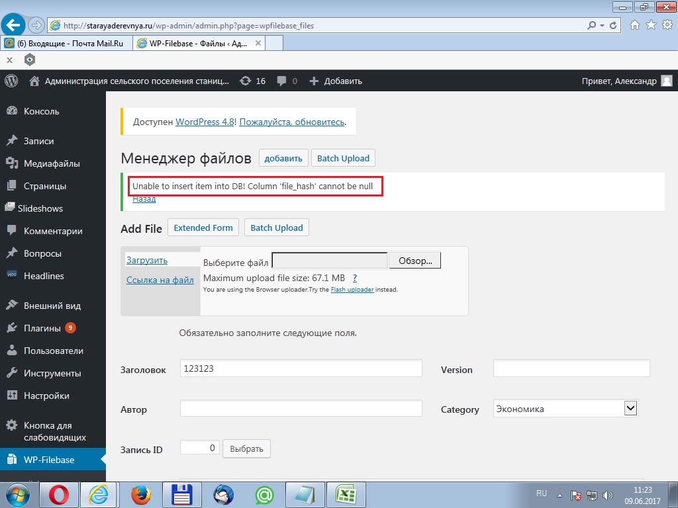The image size is (678, 508).
Task: Switch to the Mail.Ru inbox tab
Action: (66, 44)
